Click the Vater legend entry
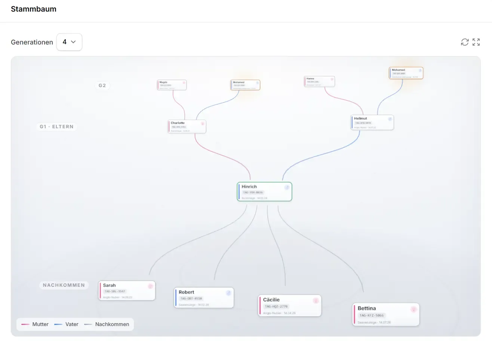The image size is (492, 341). click(x=67, y=324)
